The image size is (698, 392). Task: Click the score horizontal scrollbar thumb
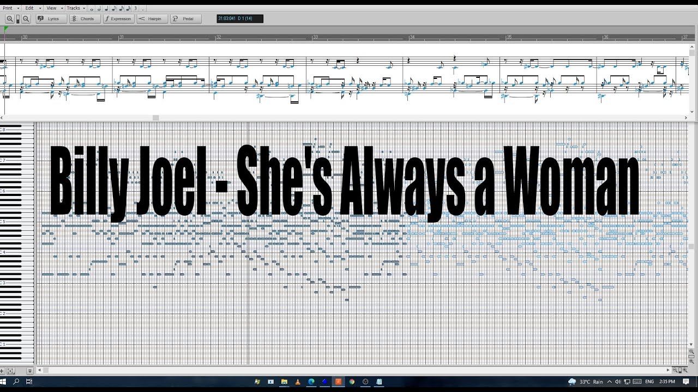(x=155, y=118)
